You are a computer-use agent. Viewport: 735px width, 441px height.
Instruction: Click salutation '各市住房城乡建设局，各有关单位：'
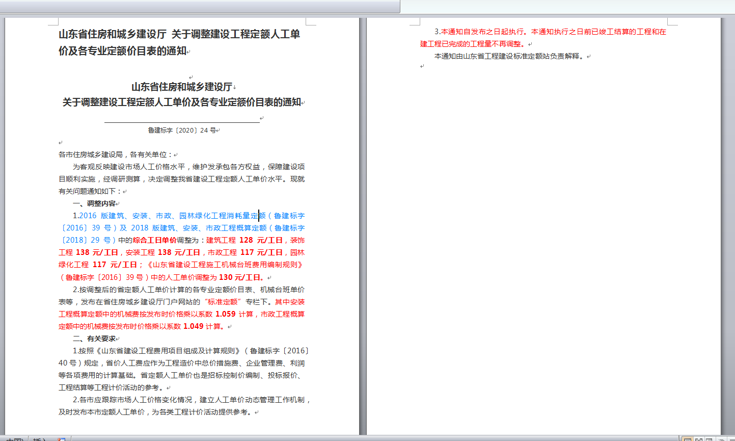(x=116, y=154)
